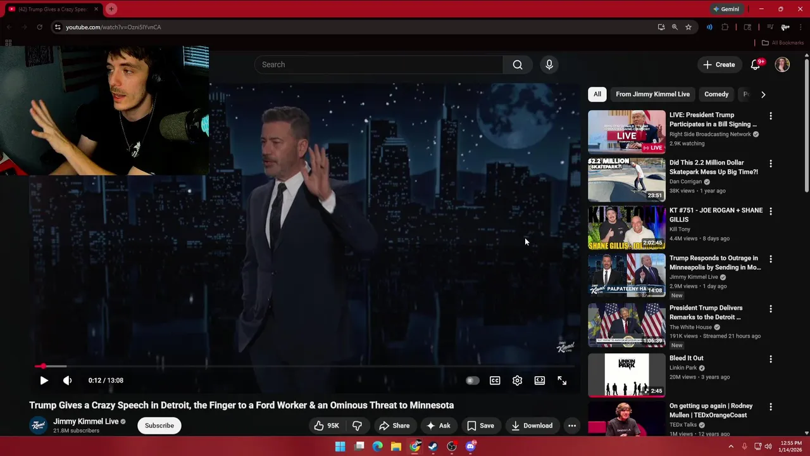The height and width of the screenshot is (456, 810).
Task: Open LIVE President Trump Bill Signing thumbnail
Action: 626,132
